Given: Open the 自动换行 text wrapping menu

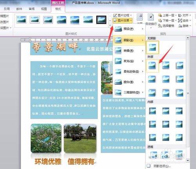Looking at the screenshot, I should [x=151, y=21].
